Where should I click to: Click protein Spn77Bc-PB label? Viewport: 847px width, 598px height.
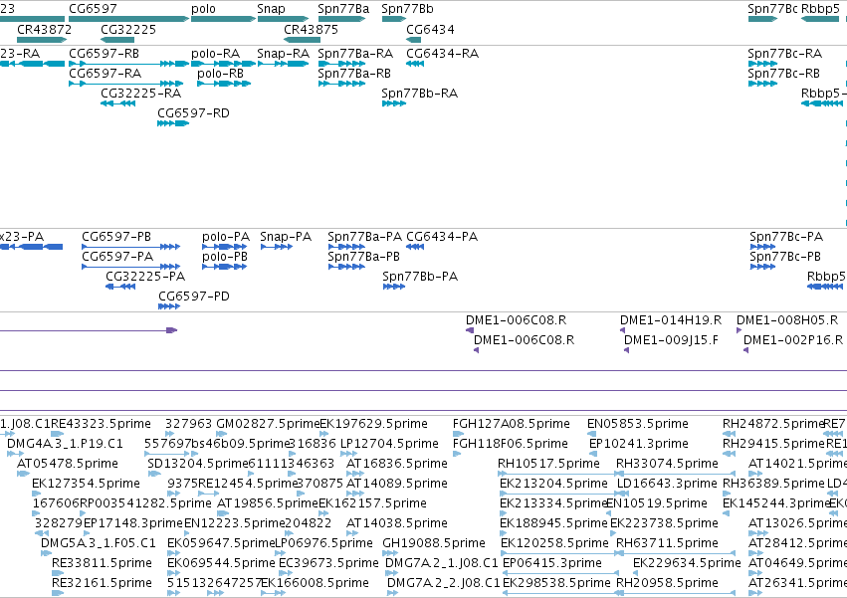point(785,257)
